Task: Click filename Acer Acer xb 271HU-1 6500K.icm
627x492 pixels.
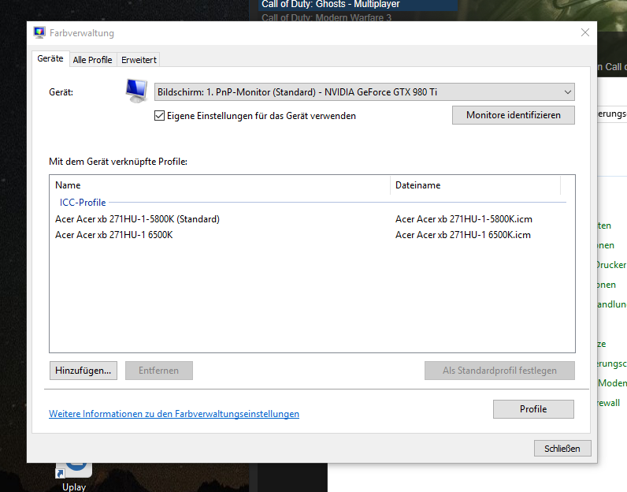Action: 462,235
